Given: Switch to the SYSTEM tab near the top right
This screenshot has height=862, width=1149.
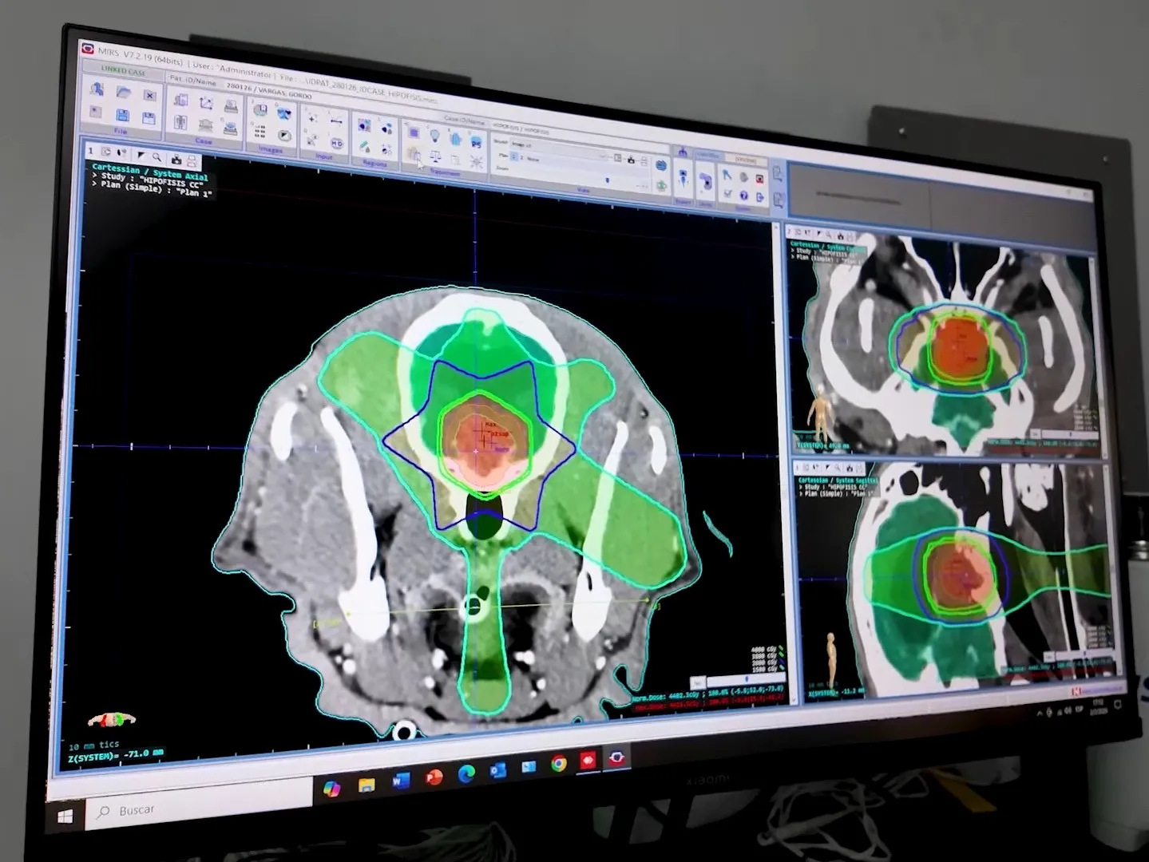Looking at the screenshot, I should 745,158.
